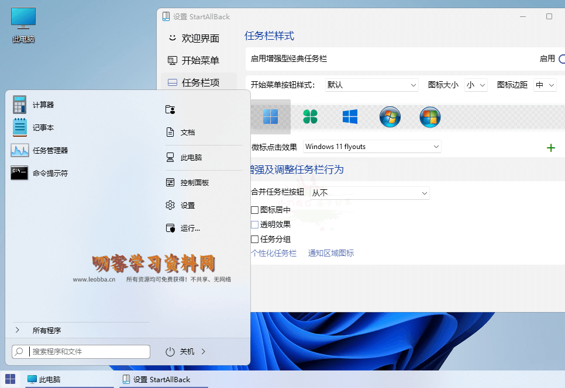Open the 图标大小 dropdown

click(477, 85)
